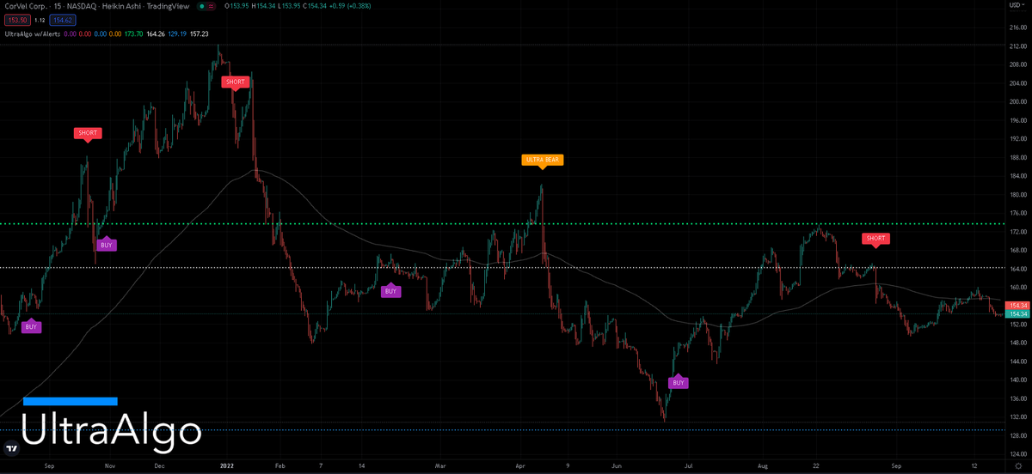
Task: Click the green 173.70 legend value
Action: [133, 34]
